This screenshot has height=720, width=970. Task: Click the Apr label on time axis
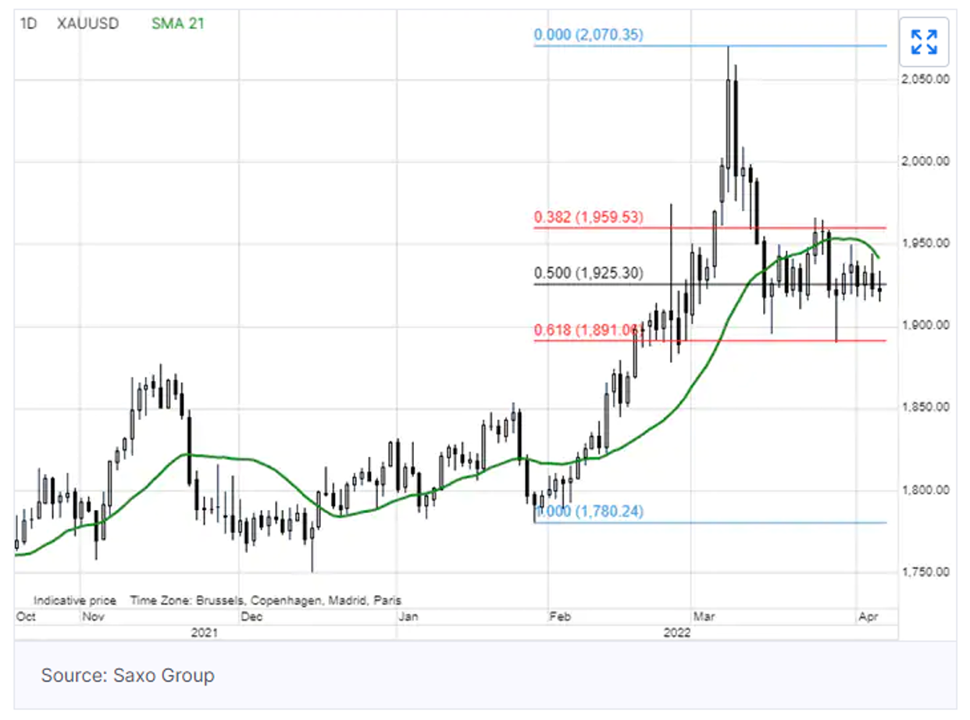[x=868, y=617]
